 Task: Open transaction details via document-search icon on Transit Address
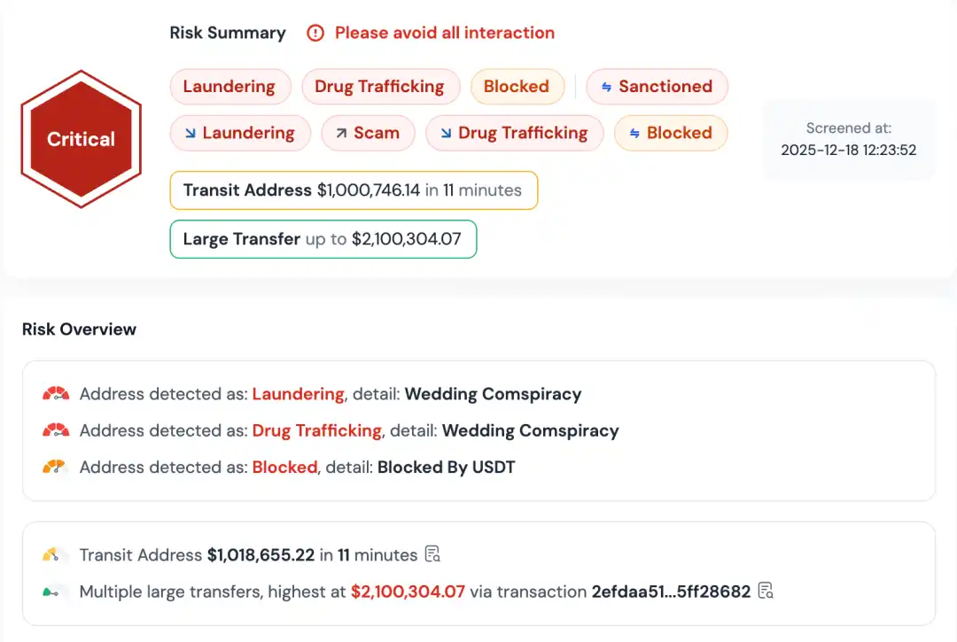(x=432, y=554)
